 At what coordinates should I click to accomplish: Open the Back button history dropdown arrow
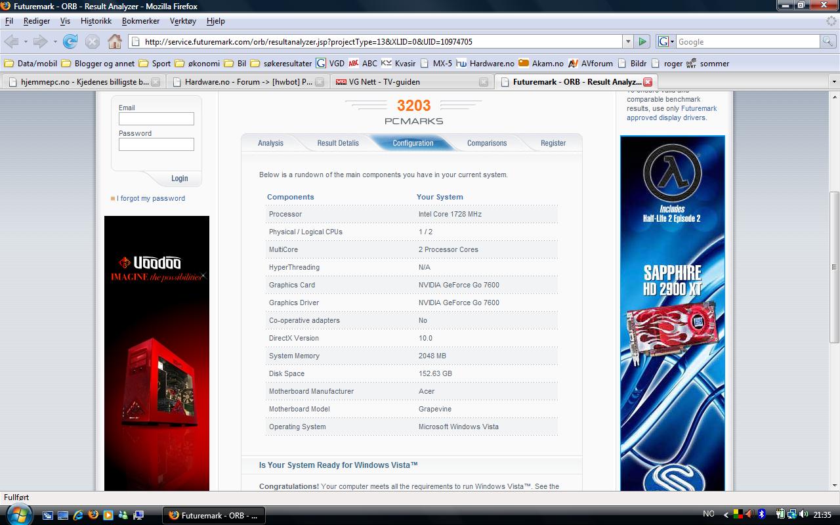(26, 41)
